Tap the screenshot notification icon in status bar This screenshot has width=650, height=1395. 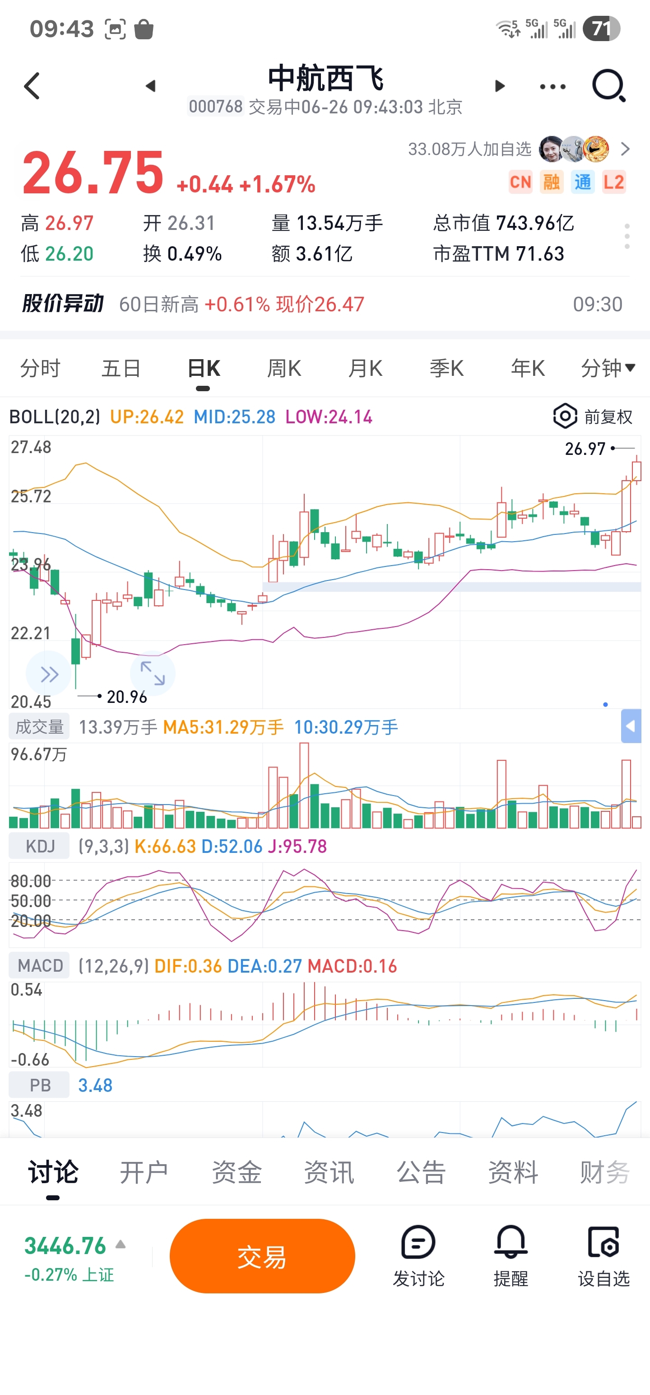(115, 29)
